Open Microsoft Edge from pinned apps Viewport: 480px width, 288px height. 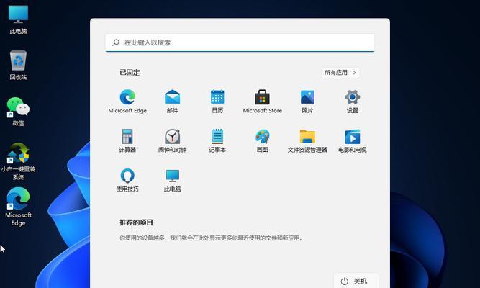127,102
